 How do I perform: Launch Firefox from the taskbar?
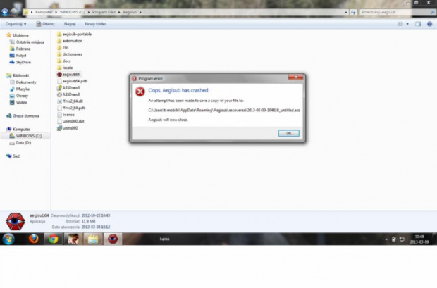coord(34,239)
